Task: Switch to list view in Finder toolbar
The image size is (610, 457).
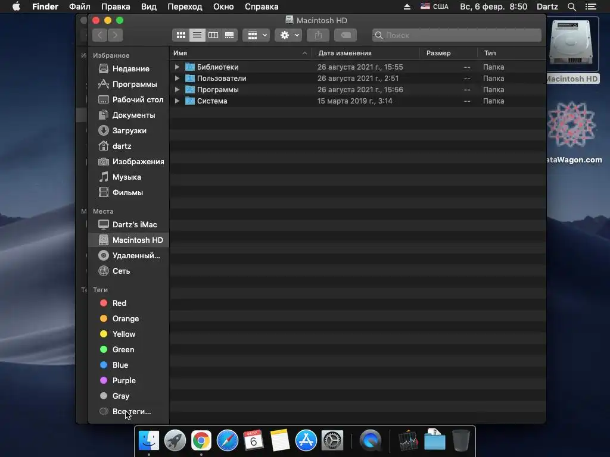Action: [197, 35]
